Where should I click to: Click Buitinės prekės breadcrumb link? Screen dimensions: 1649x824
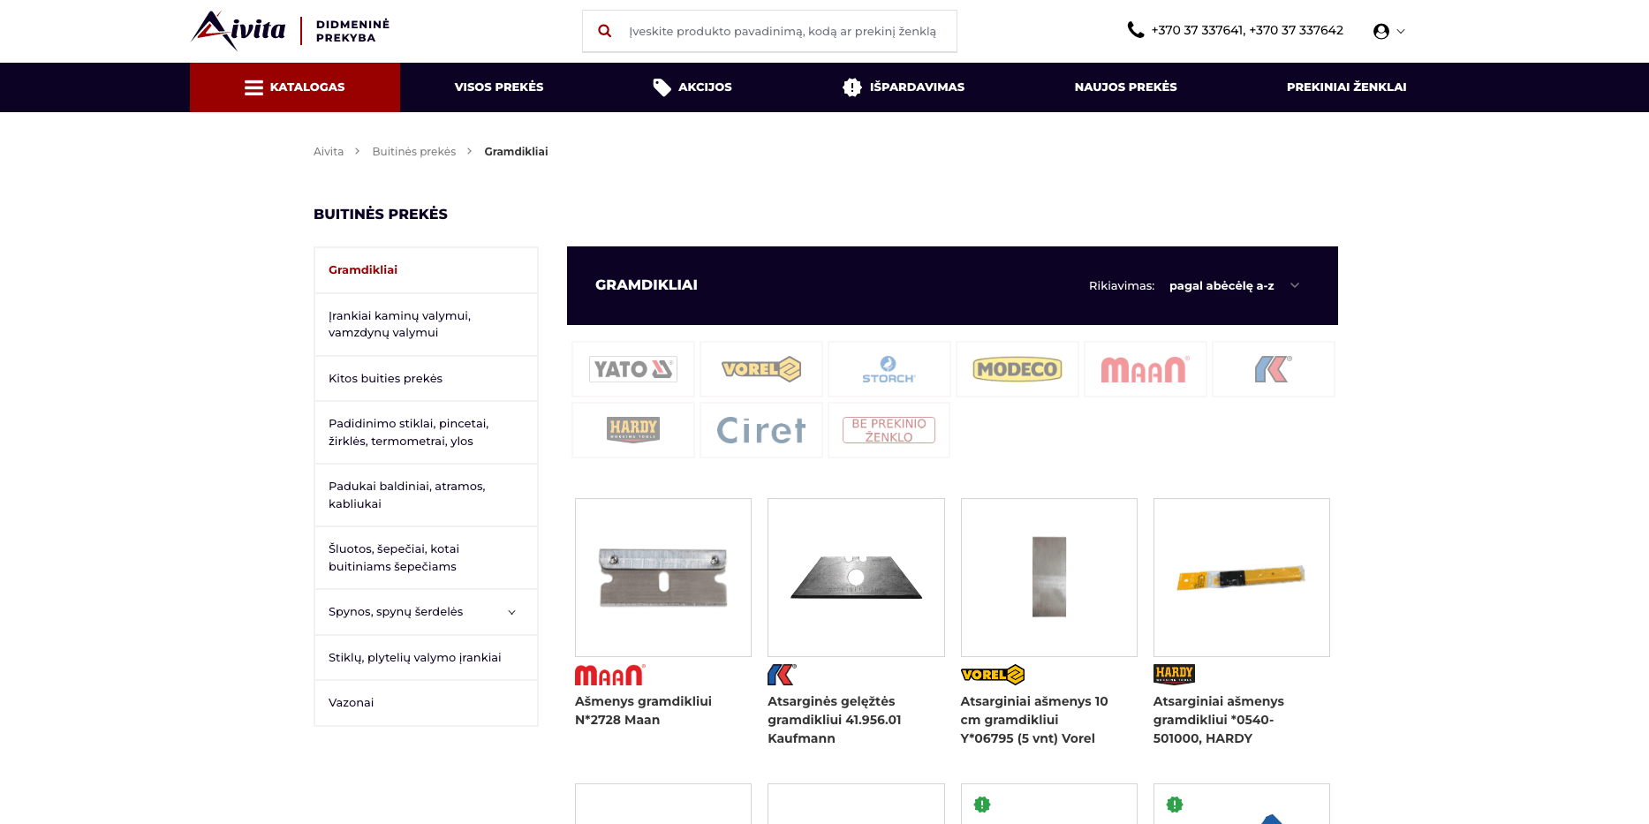pos(414,152)
